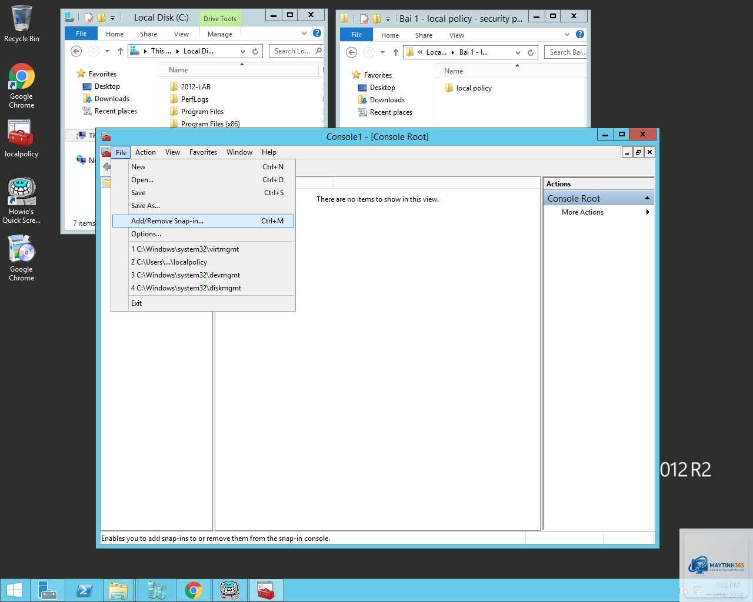Select the localpolicy toolbox desktop icon
Viewport: 753px width, 602px height.
21,139
